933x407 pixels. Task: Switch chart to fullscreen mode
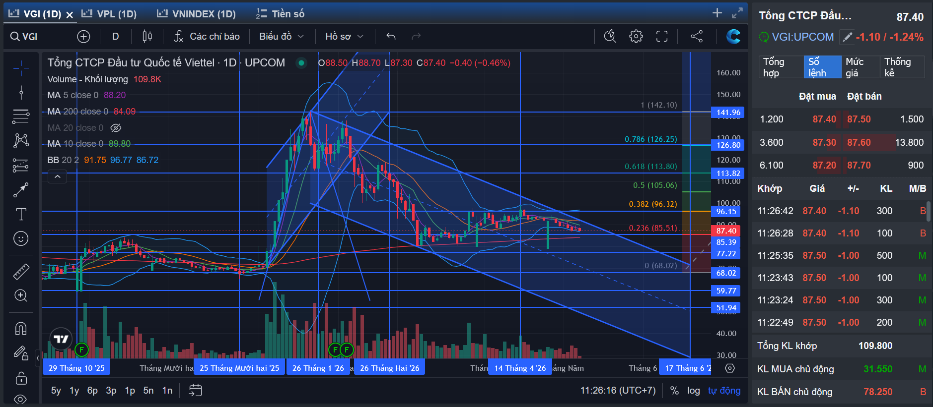pyautogui.click(x=662, y=36)
